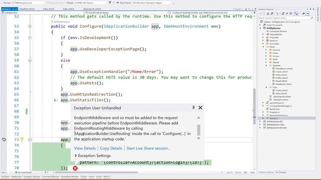The width and height of the screenshot is (321, 180).
Task: Click the lightbulb quick actions icon on line 73
Action: point(22,139)
